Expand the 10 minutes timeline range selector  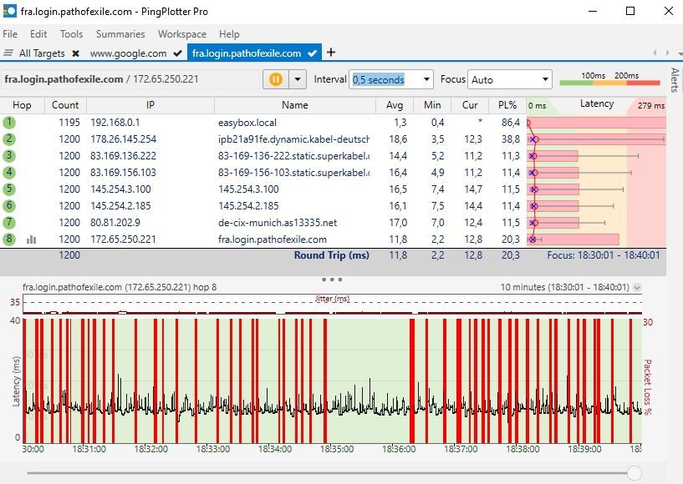point(638,287)
